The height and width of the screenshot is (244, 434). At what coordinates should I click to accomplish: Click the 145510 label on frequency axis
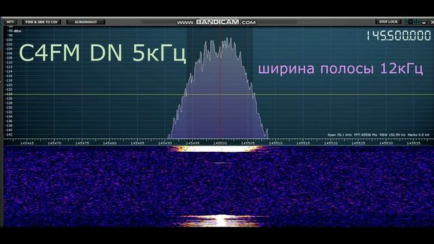275,143
